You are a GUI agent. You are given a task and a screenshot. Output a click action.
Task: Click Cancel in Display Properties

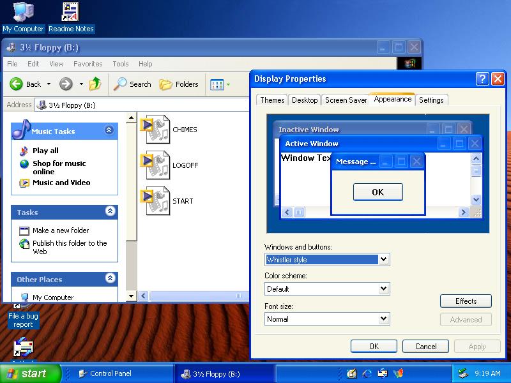coord(425,346)
